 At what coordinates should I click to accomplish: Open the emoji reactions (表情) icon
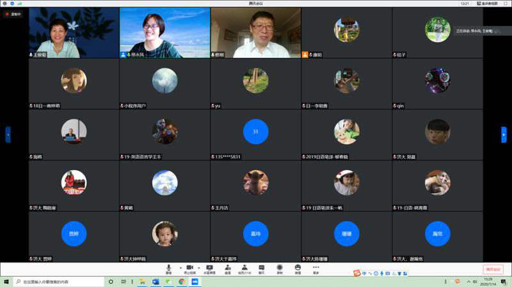[x=298, y=268]
